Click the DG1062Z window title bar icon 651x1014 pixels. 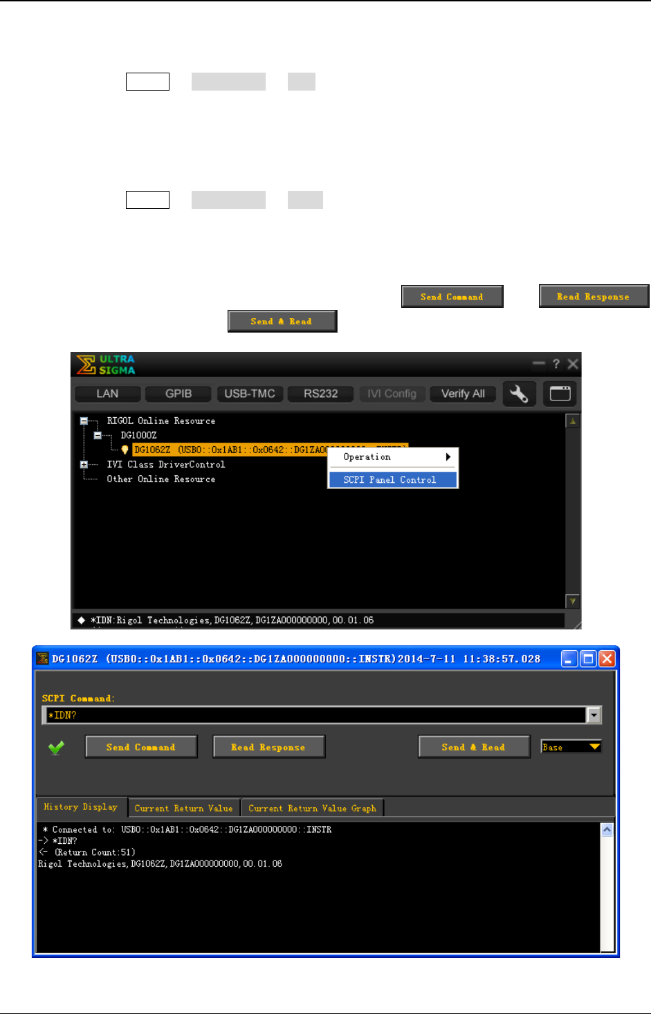43,658
